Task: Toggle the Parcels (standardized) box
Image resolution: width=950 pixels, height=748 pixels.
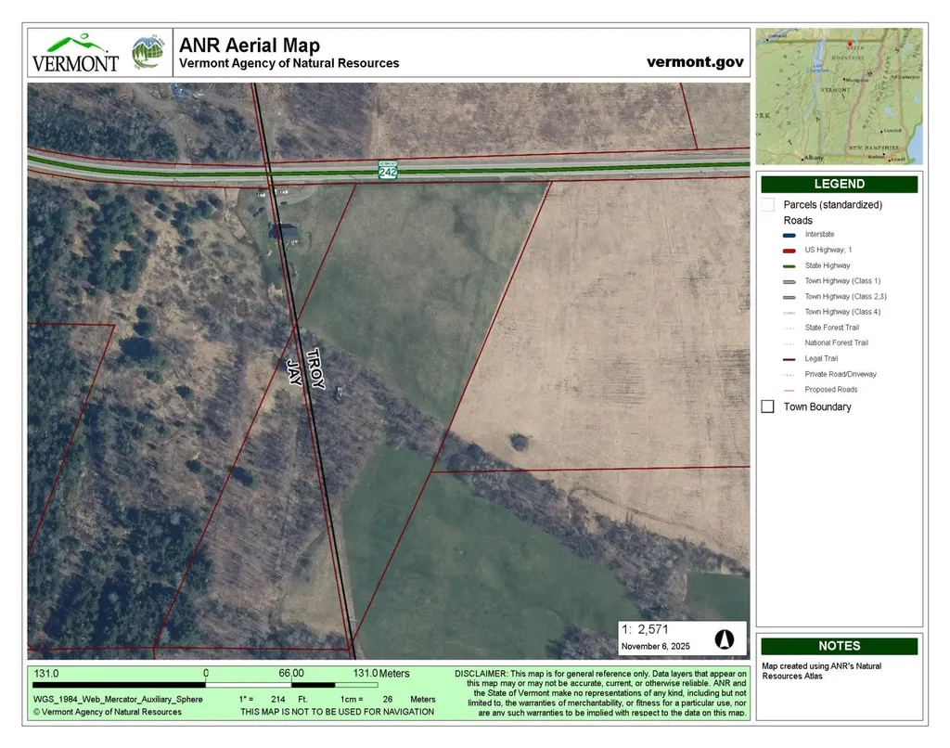Action: click(767, 204)
